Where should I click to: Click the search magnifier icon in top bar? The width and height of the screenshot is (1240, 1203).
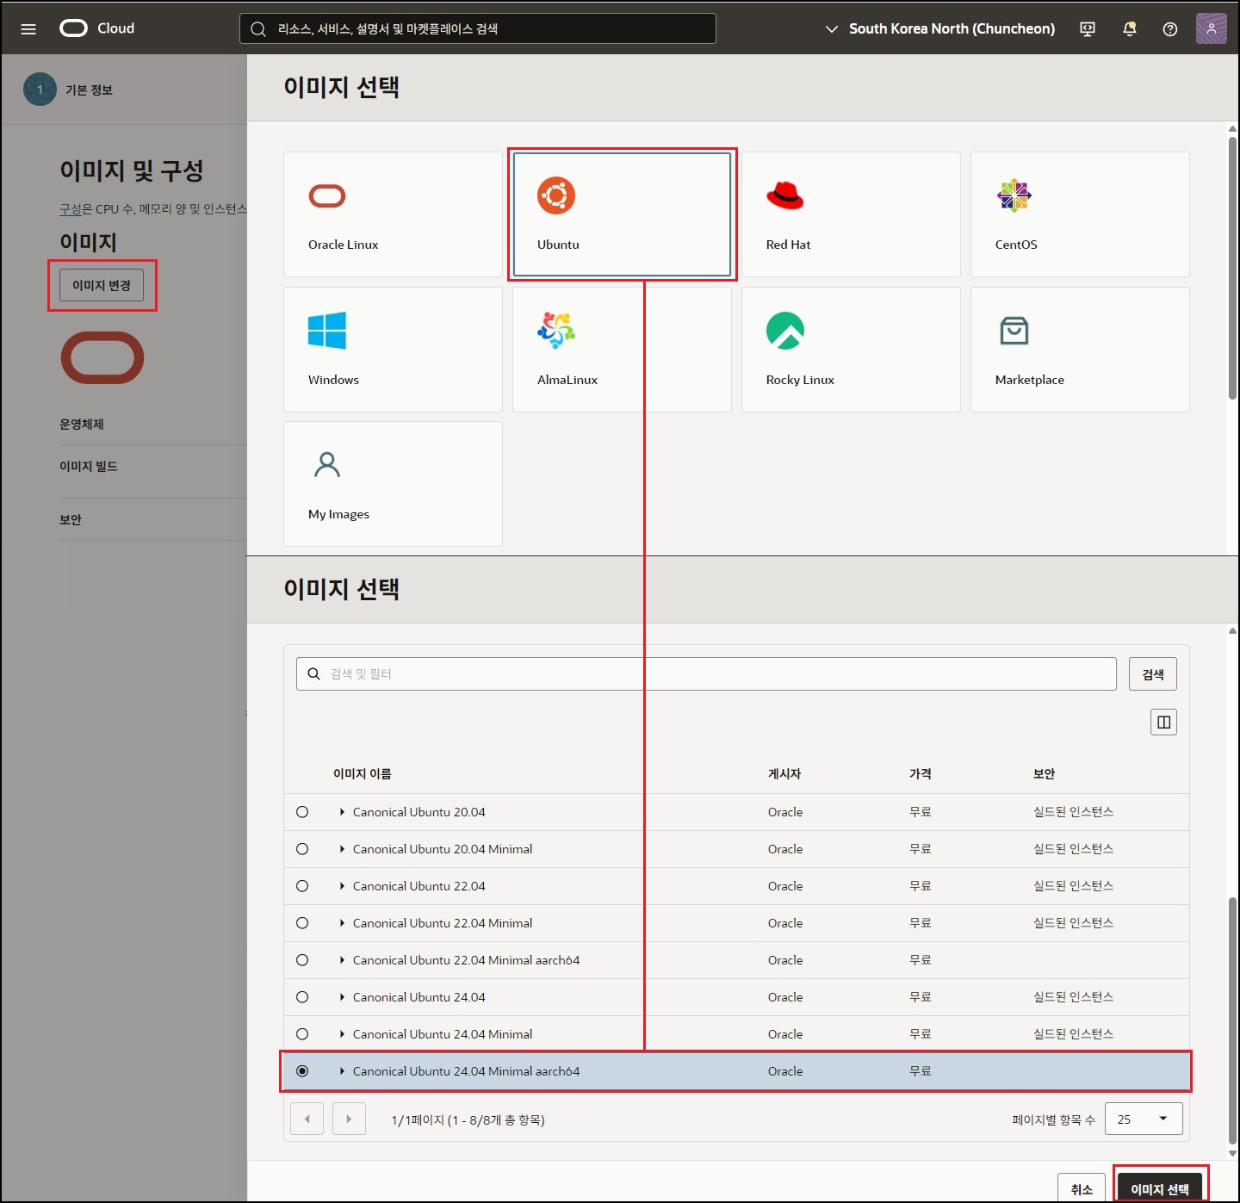(x=257, y=29)
